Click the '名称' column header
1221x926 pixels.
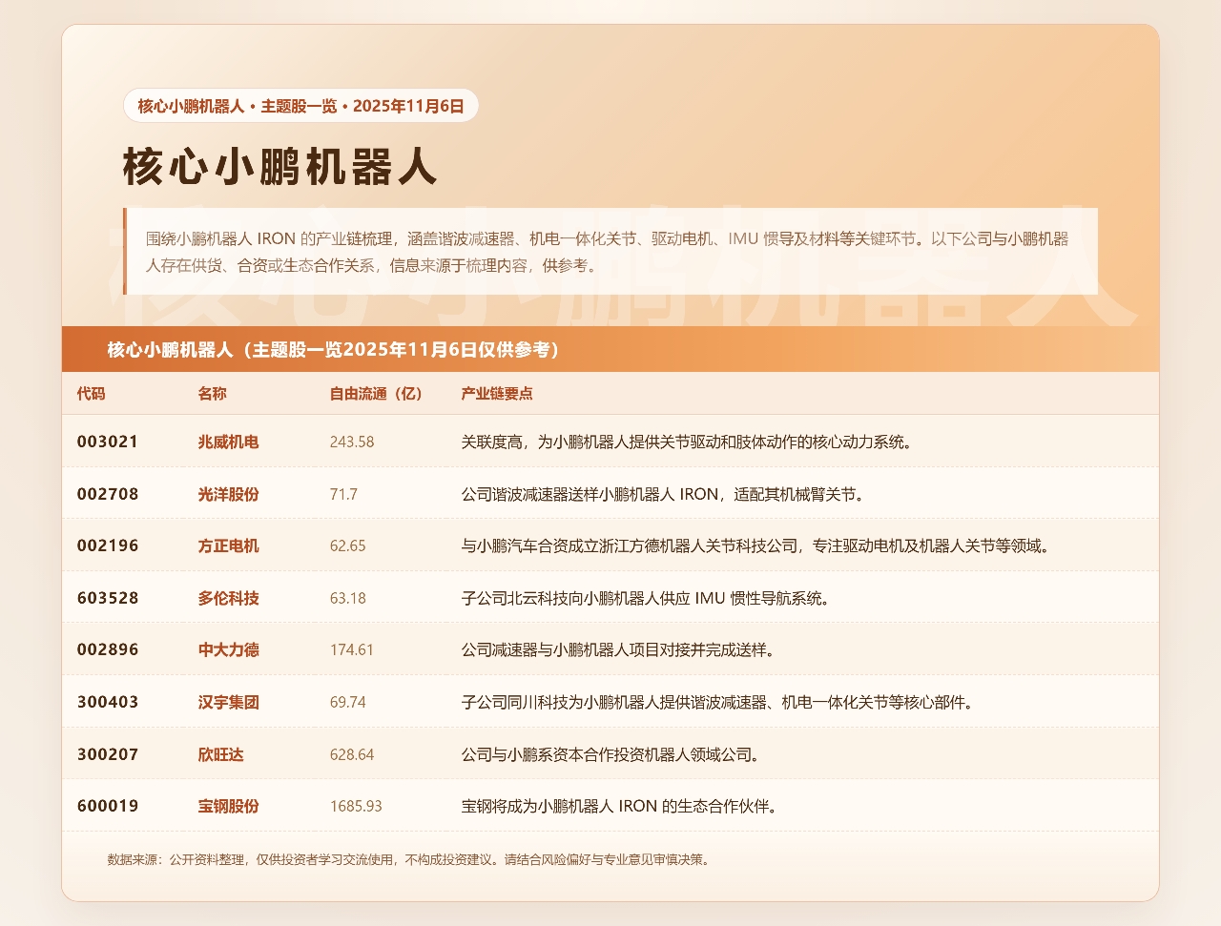[x=213, y=394]
